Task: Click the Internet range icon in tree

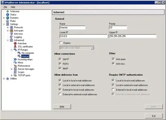Action: [x=19, y=56]
